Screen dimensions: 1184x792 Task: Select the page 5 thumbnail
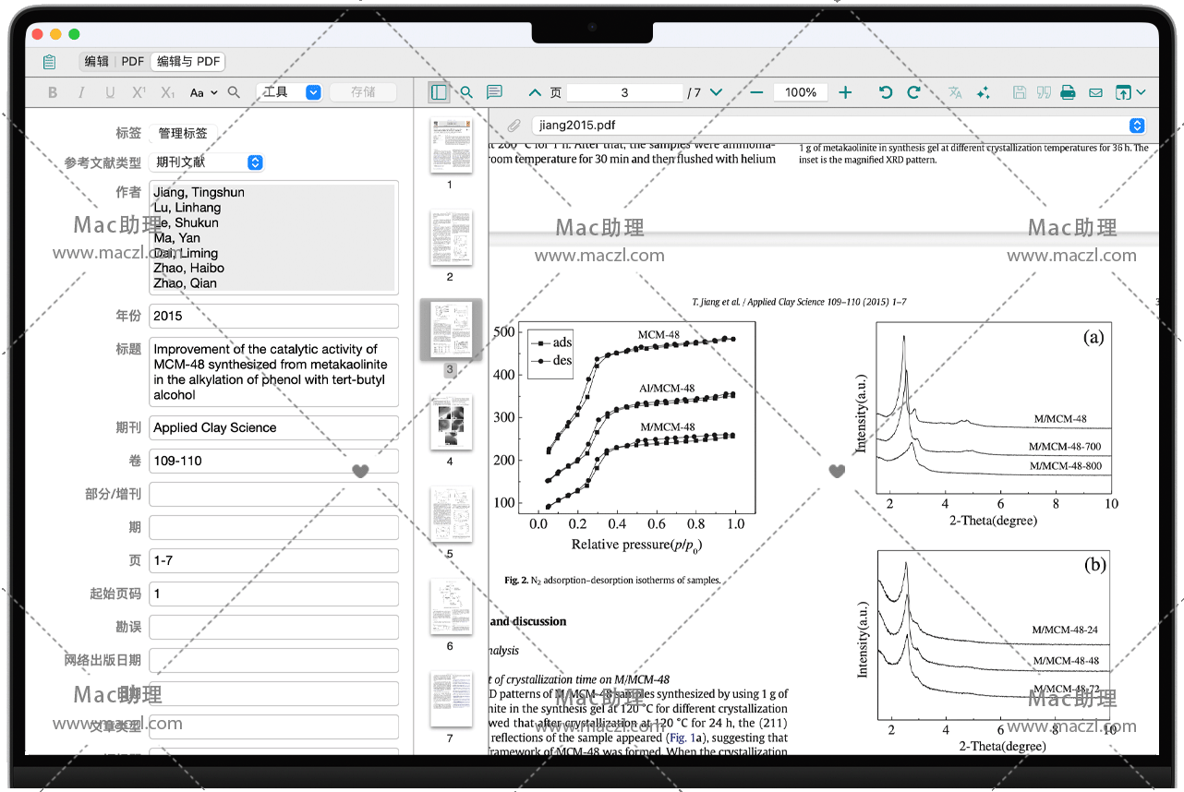[x=450, y=515]
